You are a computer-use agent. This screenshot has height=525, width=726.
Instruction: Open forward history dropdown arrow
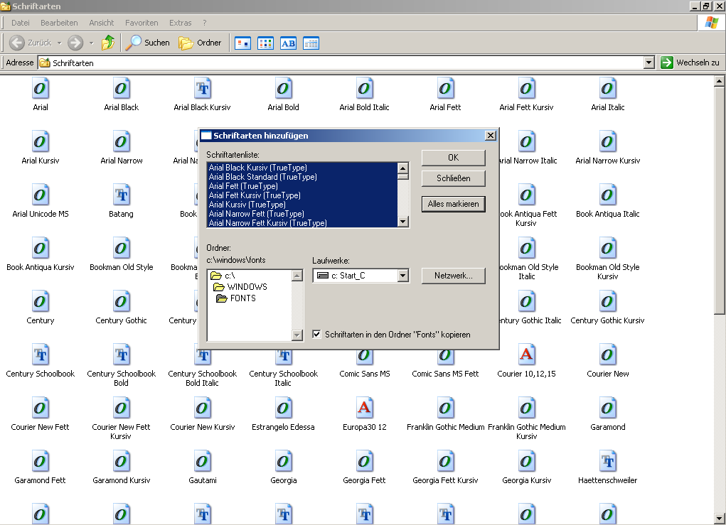(x=91, y=43)
